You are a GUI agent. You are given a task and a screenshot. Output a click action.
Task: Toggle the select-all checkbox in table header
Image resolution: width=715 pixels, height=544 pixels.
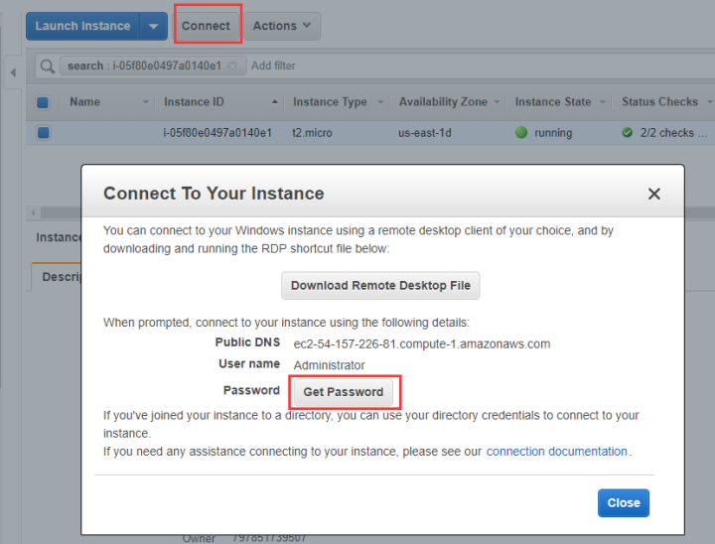43,102
